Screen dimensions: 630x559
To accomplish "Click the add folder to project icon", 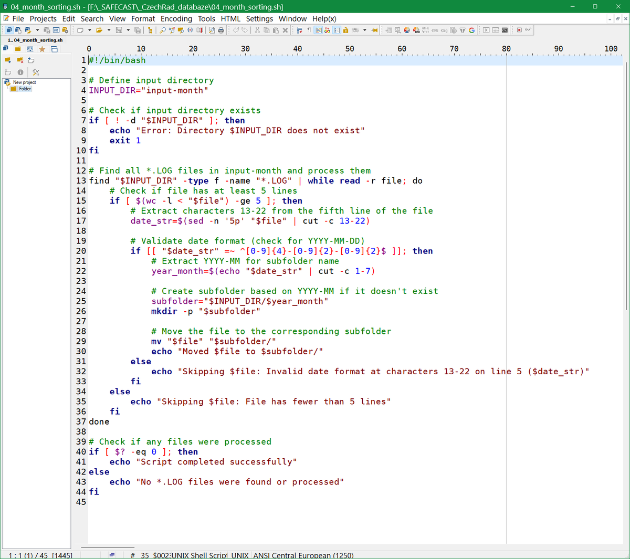I will click(x=8, y=60).
